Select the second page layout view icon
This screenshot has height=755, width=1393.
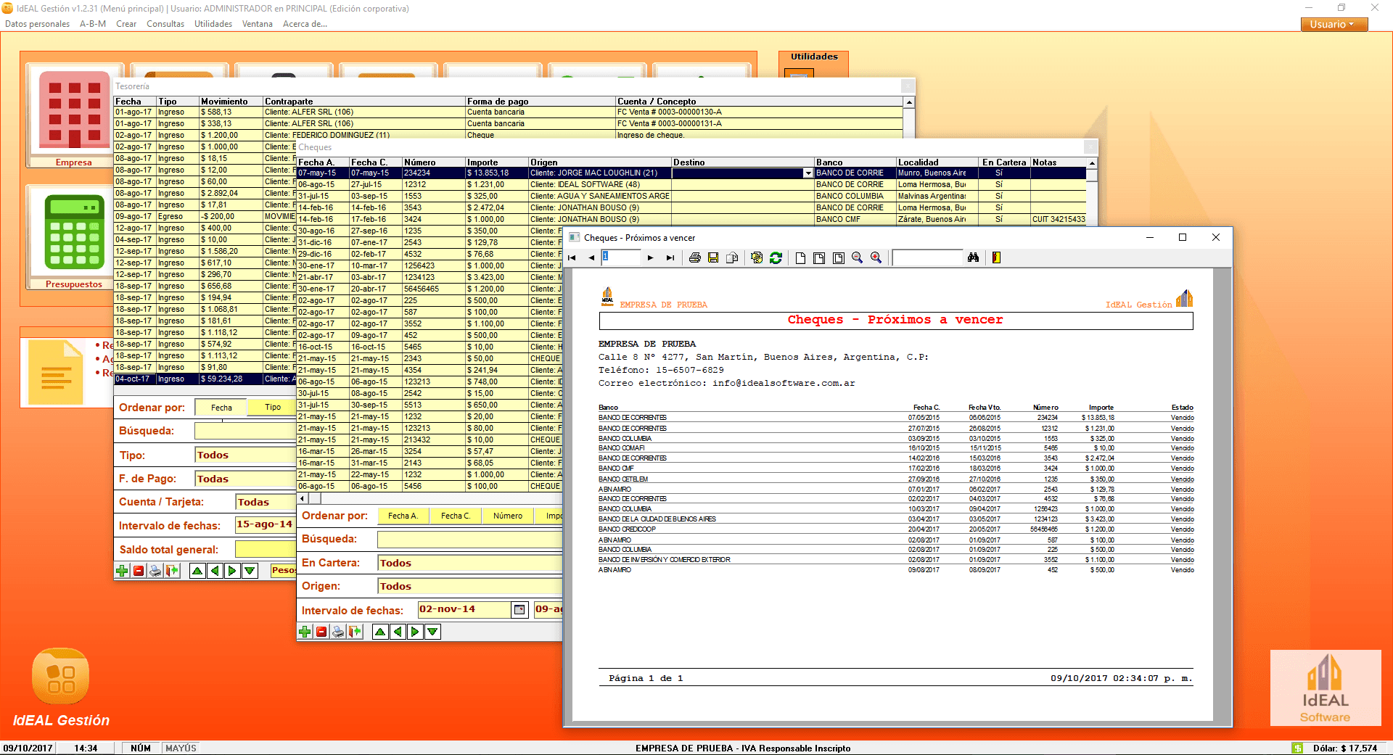(819, 257)
